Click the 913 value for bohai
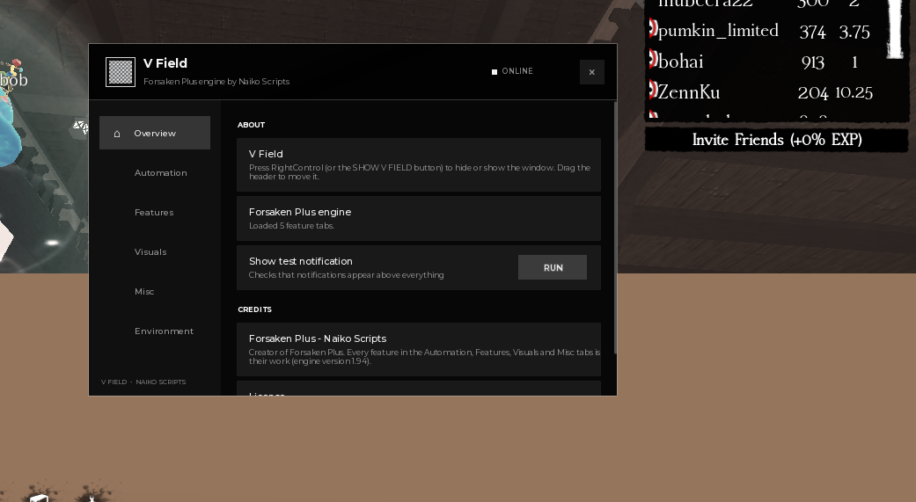 (x=812, y=62)
